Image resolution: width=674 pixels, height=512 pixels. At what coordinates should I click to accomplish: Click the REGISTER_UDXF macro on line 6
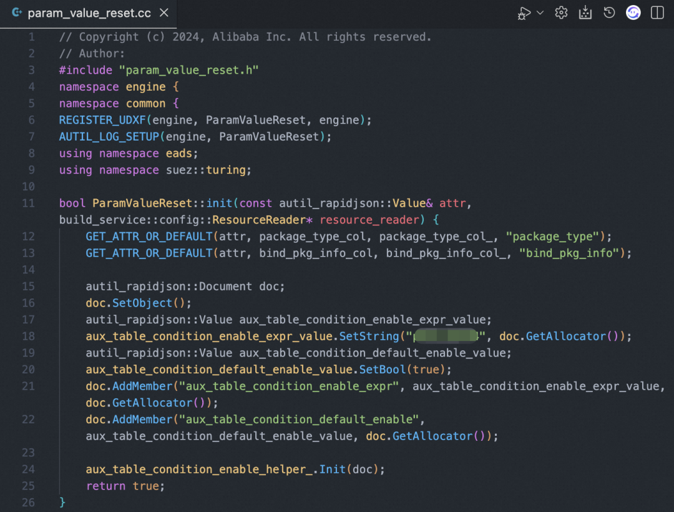pos(103,120)
